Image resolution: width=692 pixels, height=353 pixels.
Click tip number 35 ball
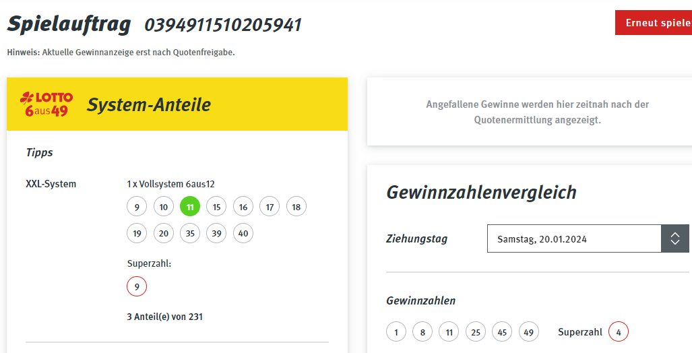pos(190,233)
